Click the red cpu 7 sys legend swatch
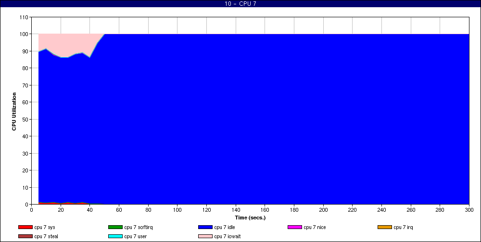 pyautogui.click(x=25, y=227)
